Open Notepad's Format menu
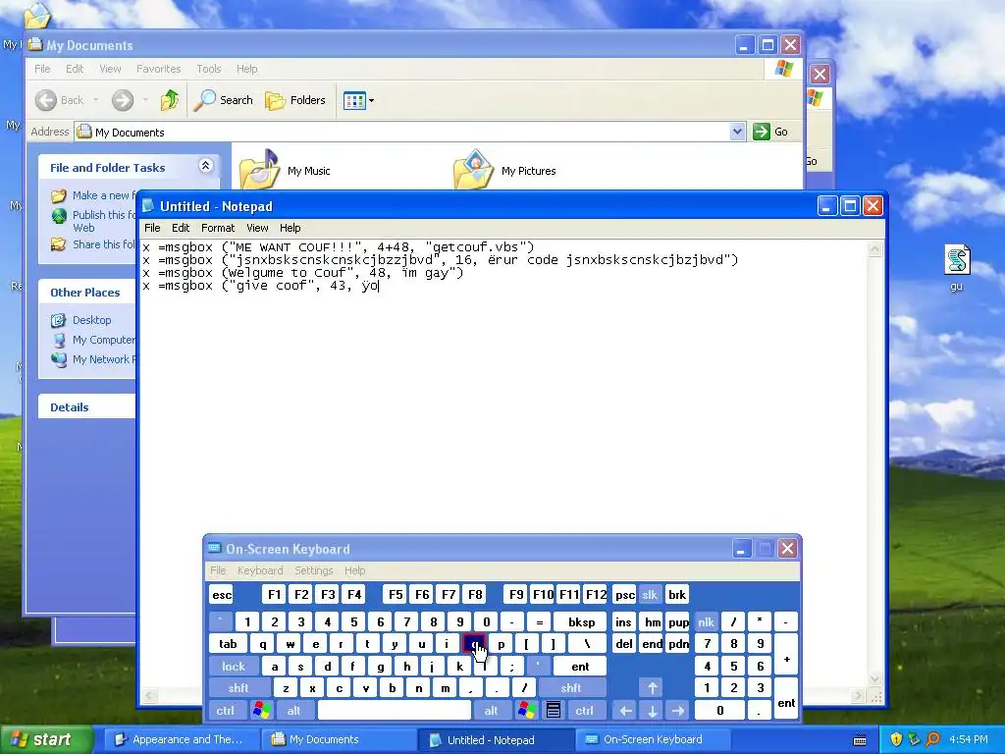Viewport: 1005px width, 754px height. [218, 228]
